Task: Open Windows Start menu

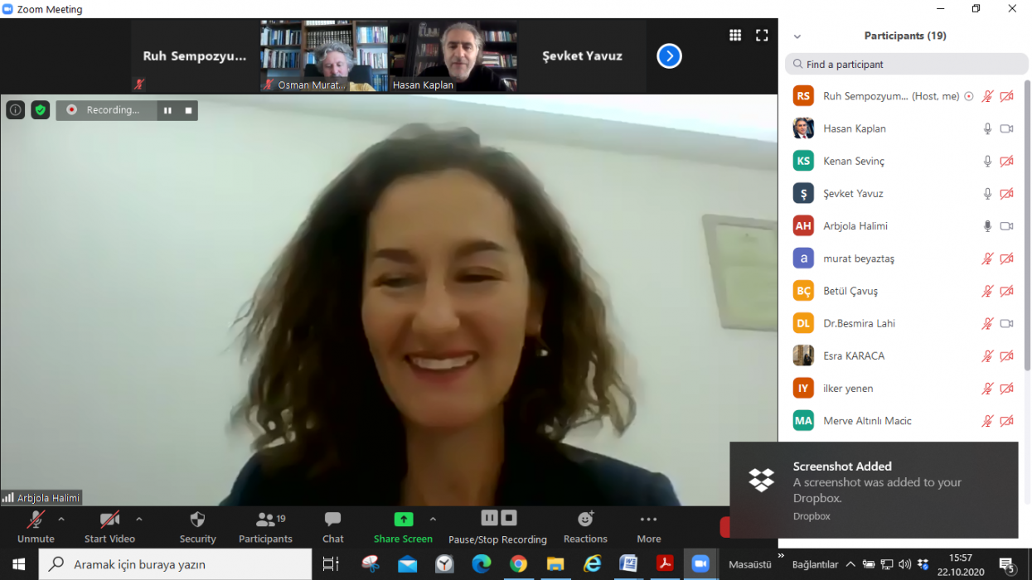Action: point(18,564)
